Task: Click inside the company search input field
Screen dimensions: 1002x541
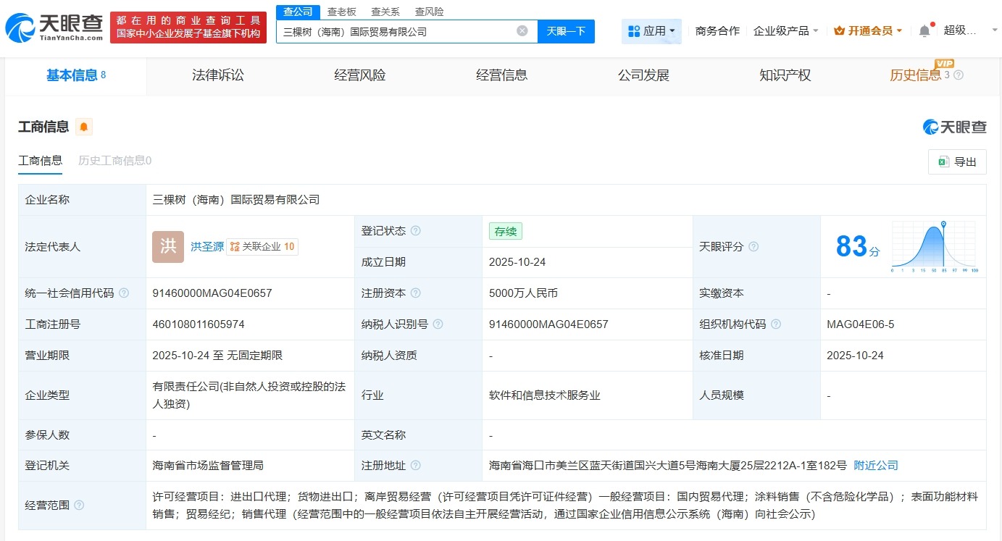Action: [x=398, y=30]
